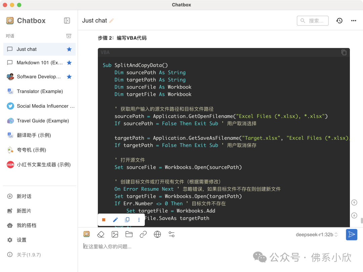
Task: Open the Software Developer conversation
Action: 39,77
